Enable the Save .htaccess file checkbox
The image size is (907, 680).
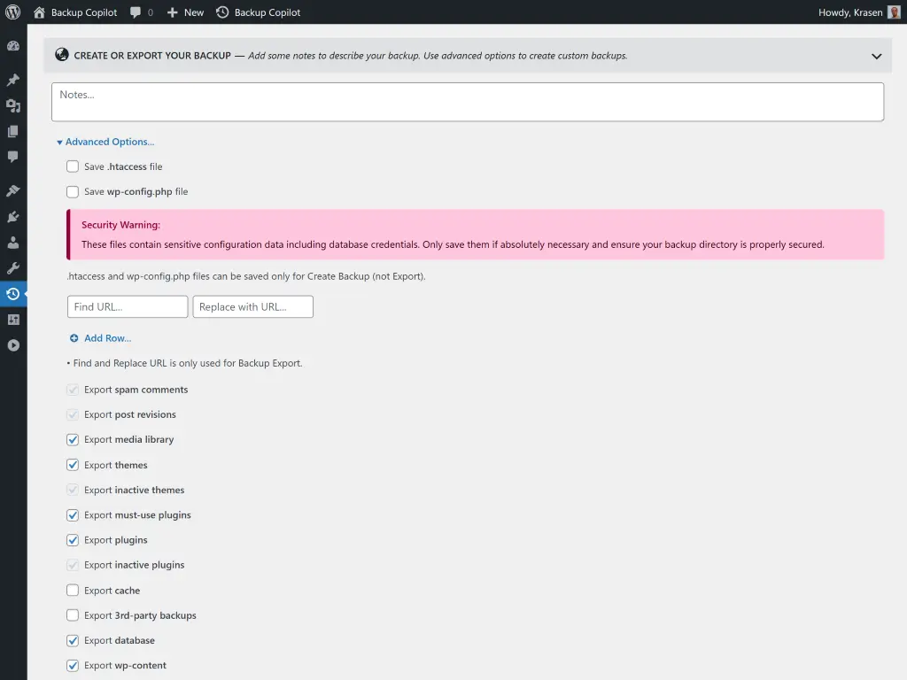pos(73,166)
